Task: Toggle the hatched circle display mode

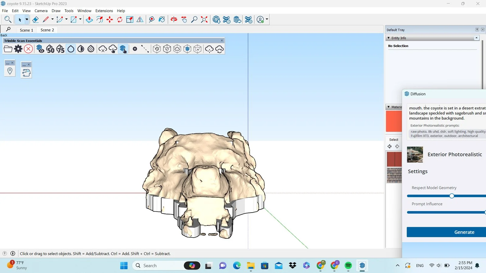Action: 91,49
